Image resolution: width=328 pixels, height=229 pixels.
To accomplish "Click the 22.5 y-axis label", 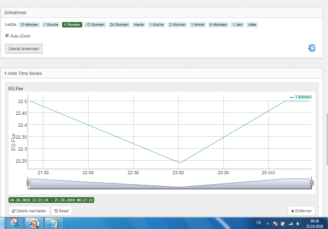I will point(23,101).
